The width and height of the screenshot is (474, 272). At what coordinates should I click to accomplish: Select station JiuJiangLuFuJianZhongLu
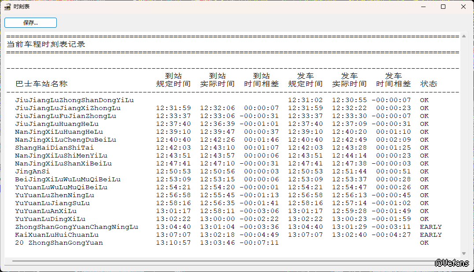[x=66, y=116]
